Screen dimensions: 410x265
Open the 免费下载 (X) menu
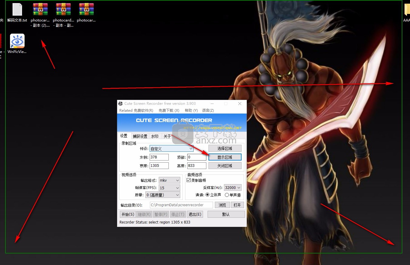(x=169, y=111)
